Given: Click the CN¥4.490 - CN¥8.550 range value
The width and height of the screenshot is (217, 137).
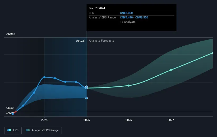Looking at the screenshot, I should click(x=134, y=18).
